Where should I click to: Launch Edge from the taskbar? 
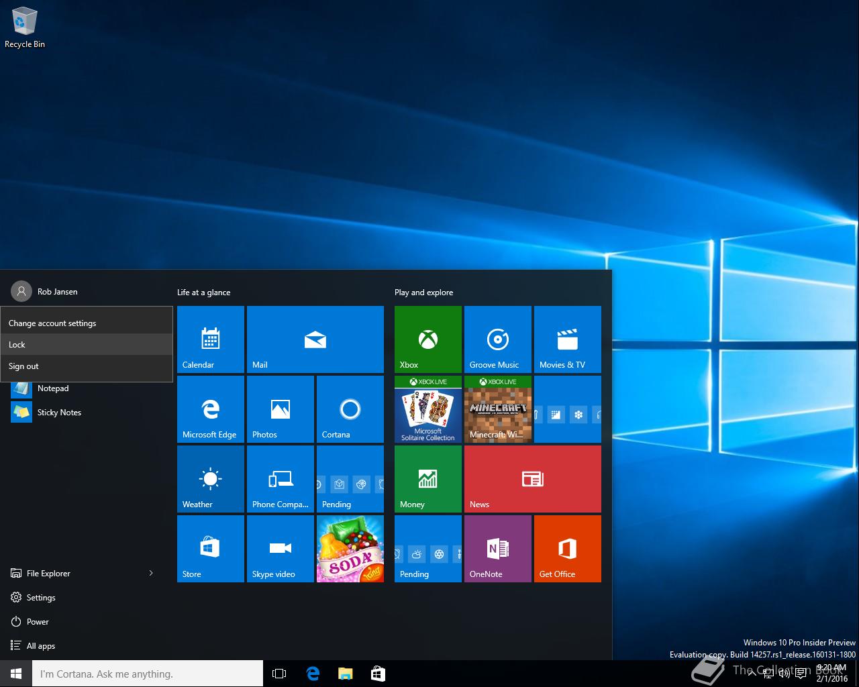[x=313, y=674]
